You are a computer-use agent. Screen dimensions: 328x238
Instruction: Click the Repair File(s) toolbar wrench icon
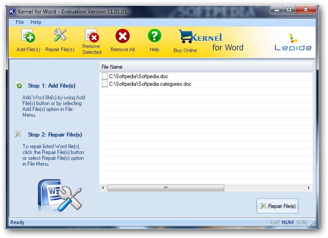pos(60,35)
